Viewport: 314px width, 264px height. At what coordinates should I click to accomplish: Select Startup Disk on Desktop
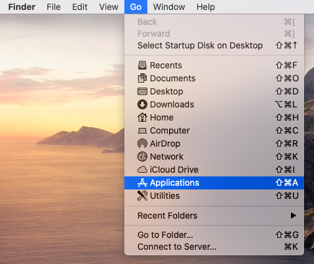coord(214,45)
